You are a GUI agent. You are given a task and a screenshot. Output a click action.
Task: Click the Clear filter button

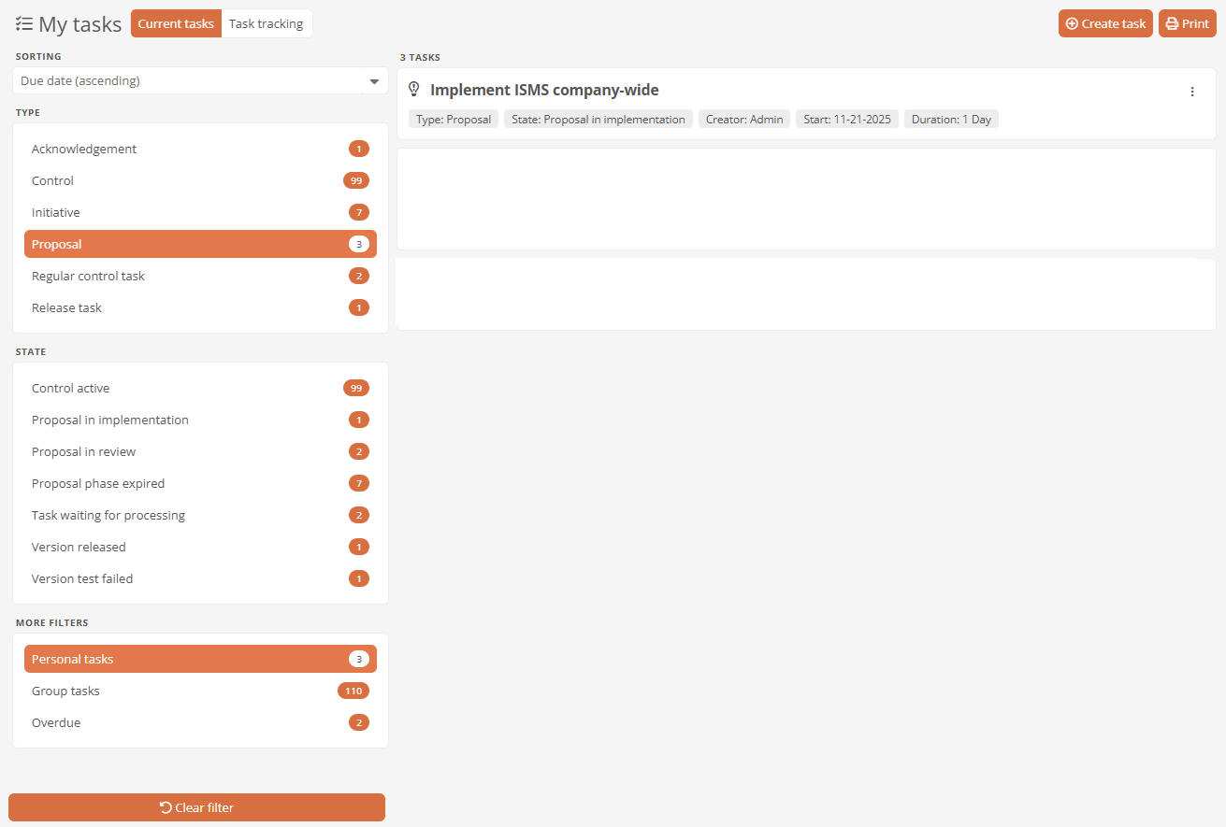(196, 807)
